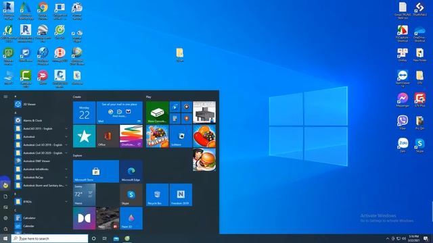
Task: Select the Camtasia green C shortcut
Action: point(26,78)
